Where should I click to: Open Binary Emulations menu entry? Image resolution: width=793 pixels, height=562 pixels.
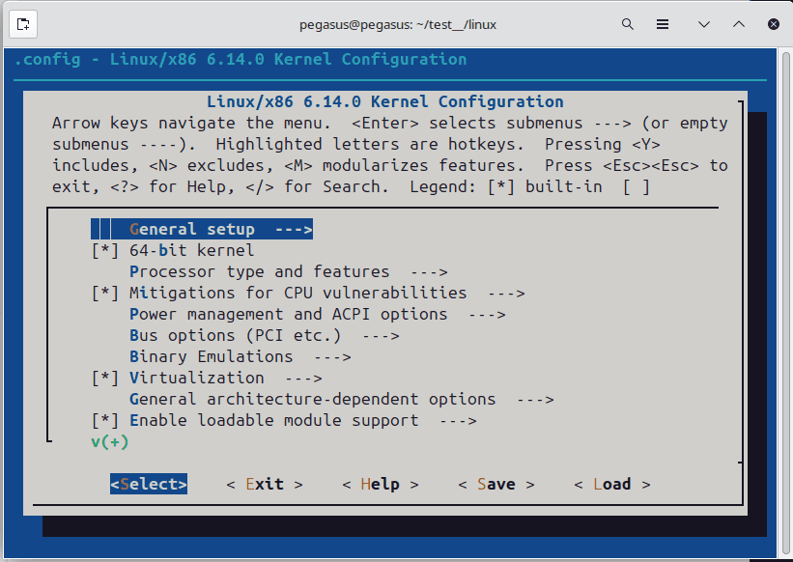coord(240,357)
